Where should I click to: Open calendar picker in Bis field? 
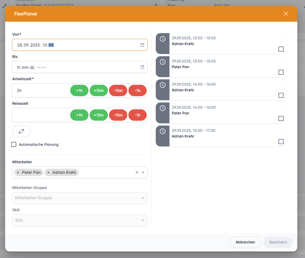pos(142,67)
